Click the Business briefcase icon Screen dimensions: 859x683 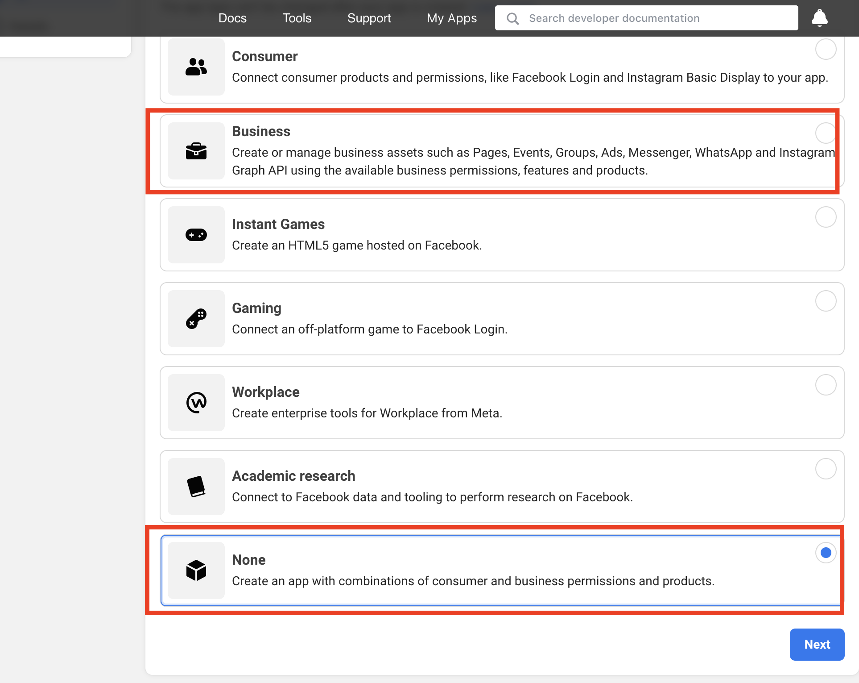[196, 151]
